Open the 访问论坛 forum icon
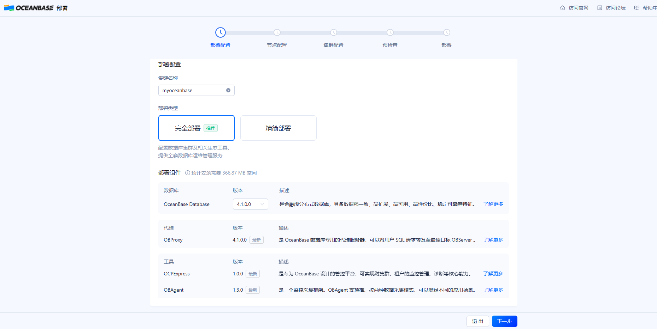The height and width of the screenshot is (329, 657). coord(600,8)
